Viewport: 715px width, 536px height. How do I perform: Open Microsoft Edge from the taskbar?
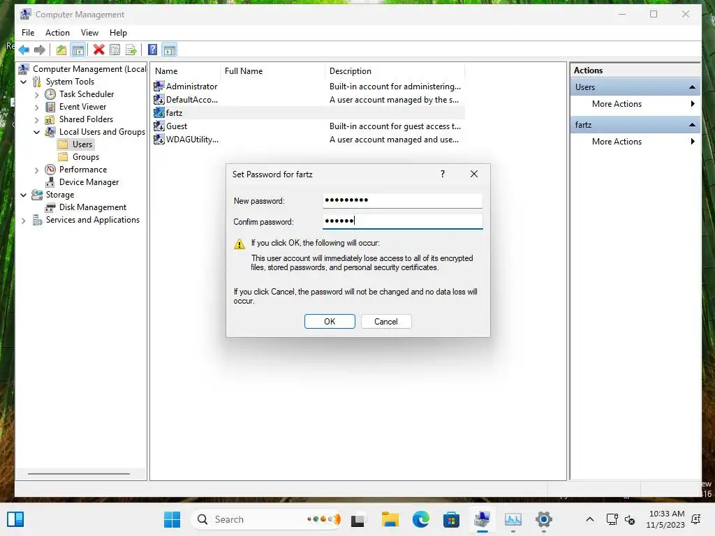tap(420, 519)
